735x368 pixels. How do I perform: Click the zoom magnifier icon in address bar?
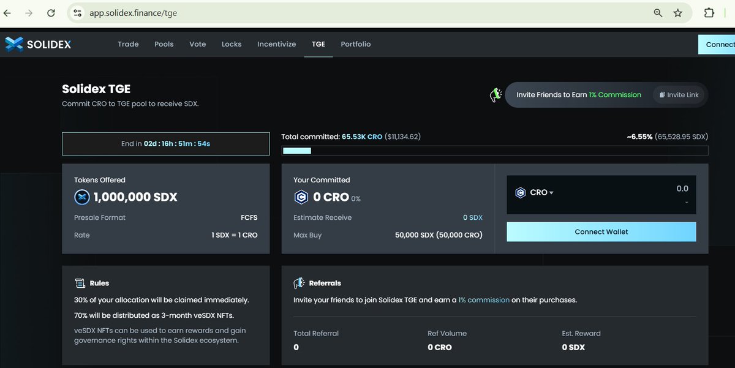[x=658, y=12]
